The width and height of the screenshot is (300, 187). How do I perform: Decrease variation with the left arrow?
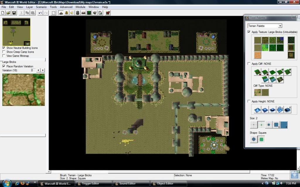point(38,70)
